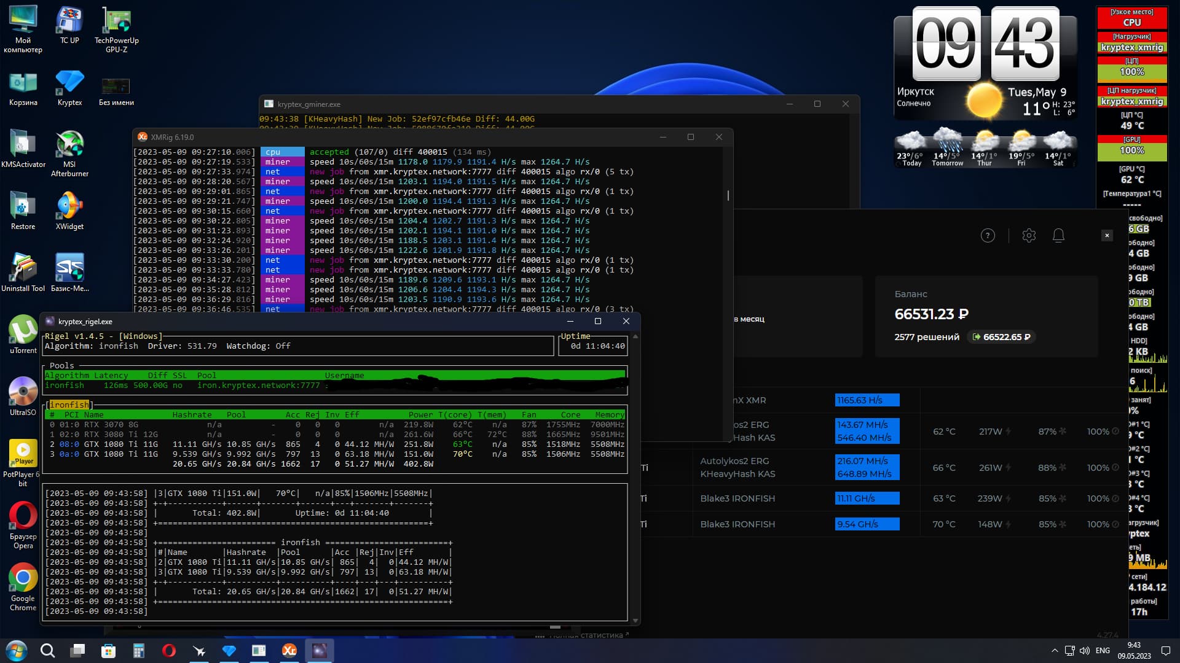Screen dimensions: 1180x663
Task: Open the TechPowerUp GPU-Z desktop icon
Action: coord(116,30)
